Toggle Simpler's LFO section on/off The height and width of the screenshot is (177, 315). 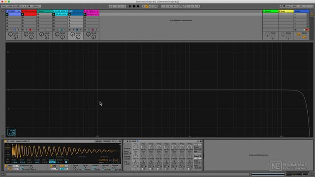[x=51, y=166]
